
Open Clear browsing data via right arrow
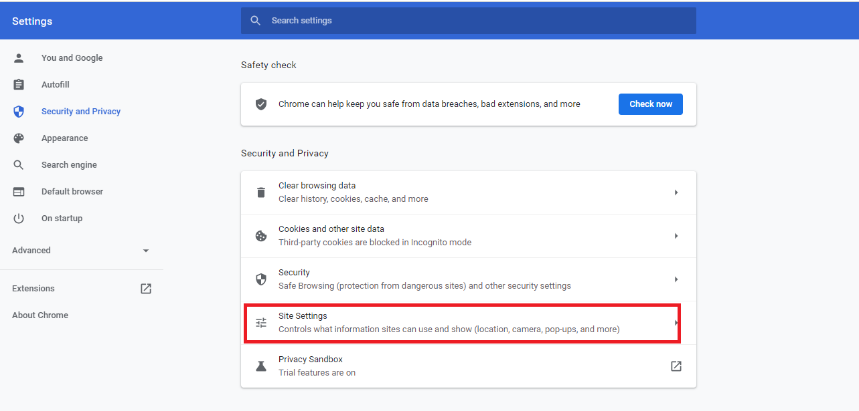(x=676, y=192)
